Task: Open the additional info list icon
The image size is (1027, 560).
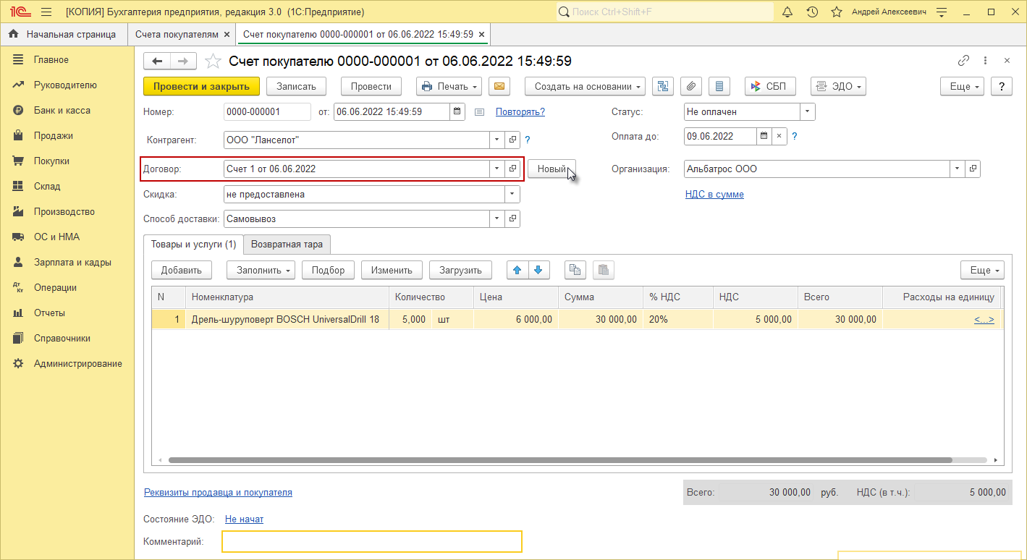Action: coord(719,86)
